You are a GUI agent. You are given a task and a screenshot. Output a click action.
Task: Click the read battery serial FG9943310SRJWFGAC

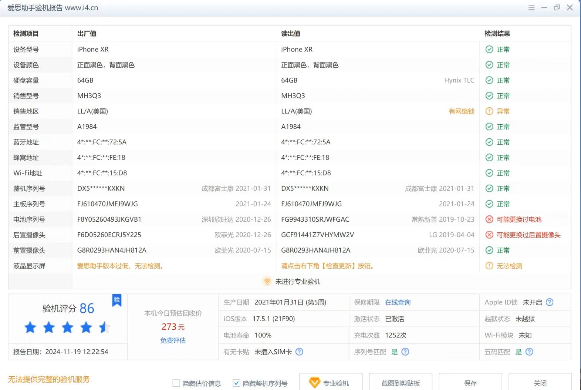315,219
